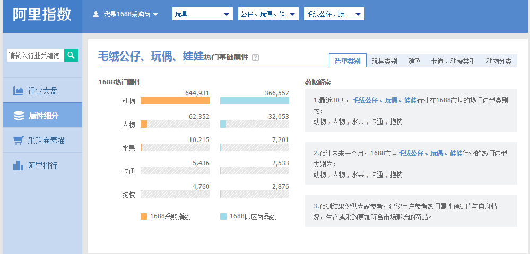This screenshot has height=254, width=530.
Task: Switch to the 玩具类别 tab
Action: coord(384,61)
